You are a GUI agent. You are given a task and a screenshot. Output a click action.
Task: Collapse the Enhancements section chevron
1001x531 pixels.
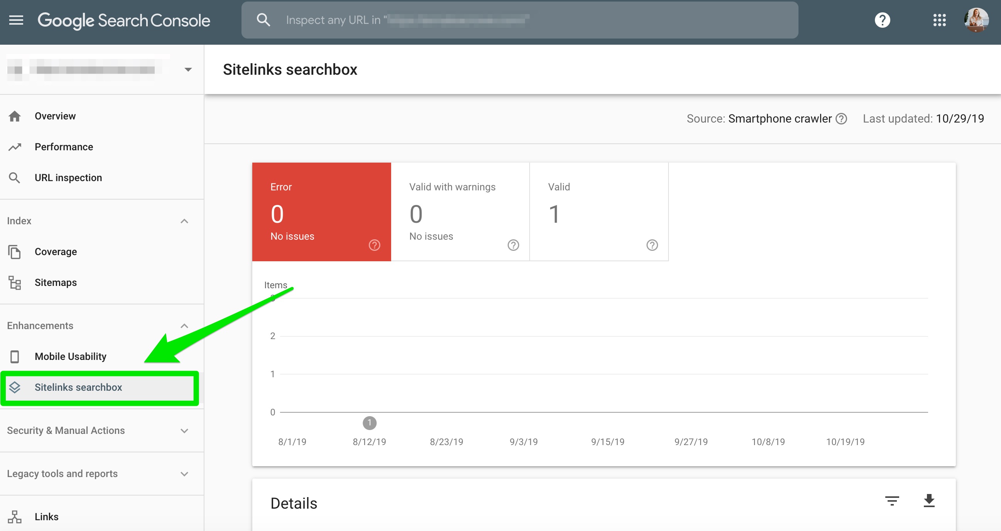[185, 326]
